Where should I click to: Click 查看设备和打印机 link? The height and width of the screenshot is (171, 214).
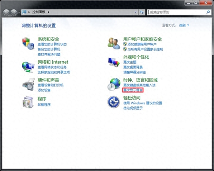(x=50, y=85)
